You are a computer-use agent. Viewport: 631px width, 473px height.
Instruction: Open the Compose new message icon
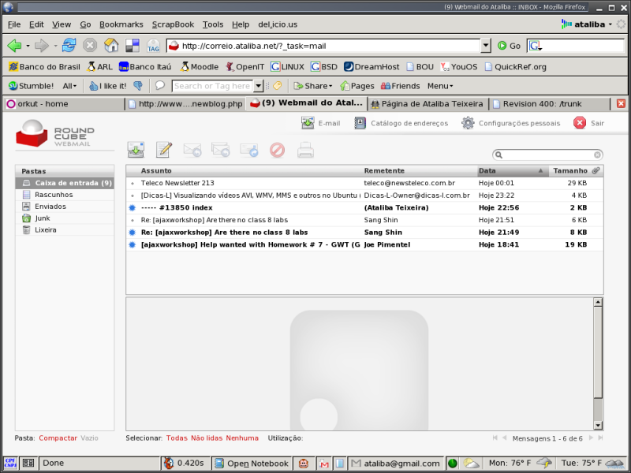pyautogui.click(x=164, y=150)
